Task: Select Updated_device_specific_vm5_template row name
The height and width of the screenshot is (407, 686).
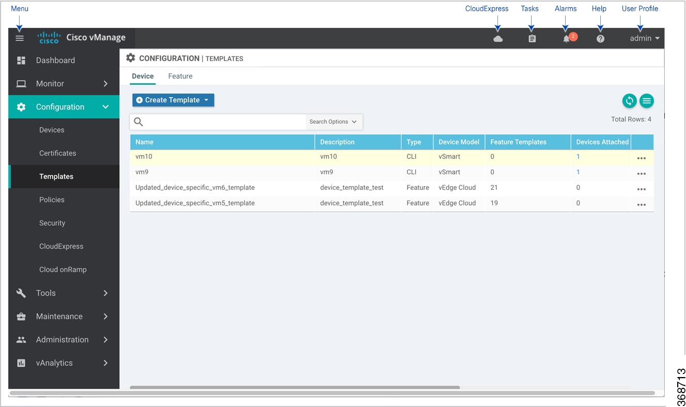Action: [195, 203]
